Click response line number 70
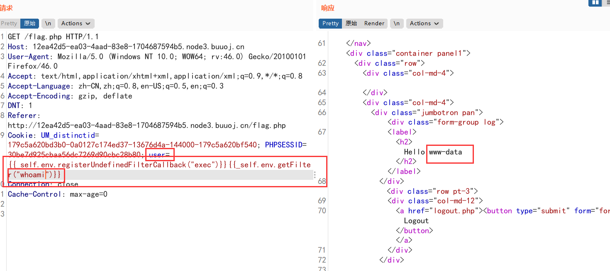Image resolution: width=610 pixels, height=271 pixels. click(x=322, y=211)
